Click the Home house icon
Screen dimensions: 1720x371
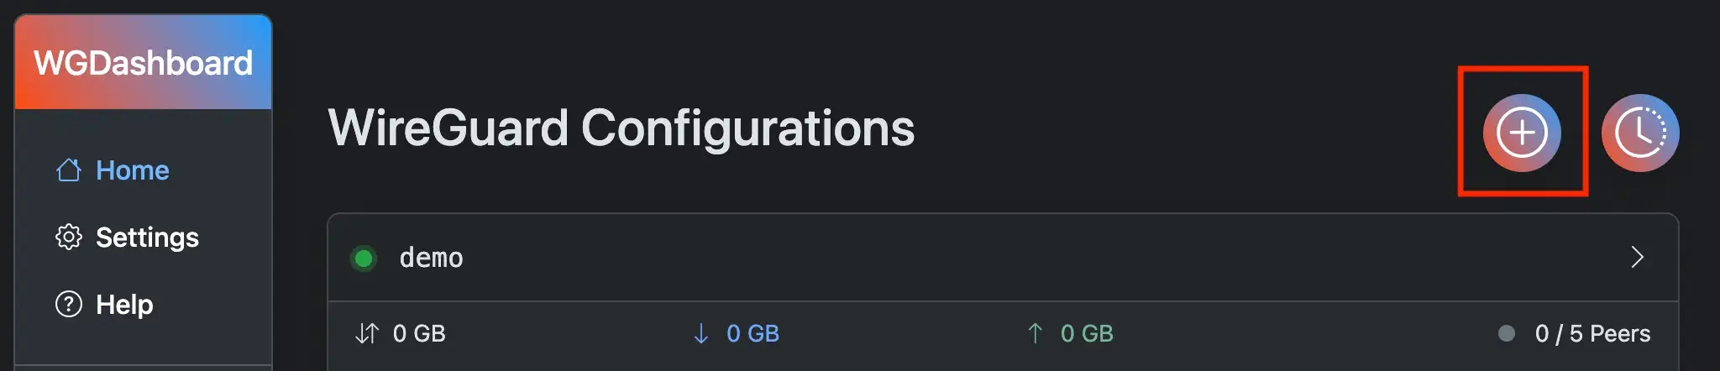coord(69,170)
